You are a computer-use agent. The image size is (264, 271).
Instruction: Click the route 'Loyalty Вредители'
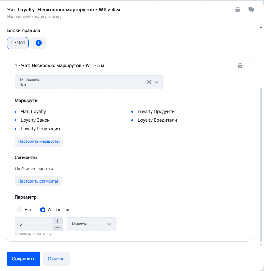(157, 120)
